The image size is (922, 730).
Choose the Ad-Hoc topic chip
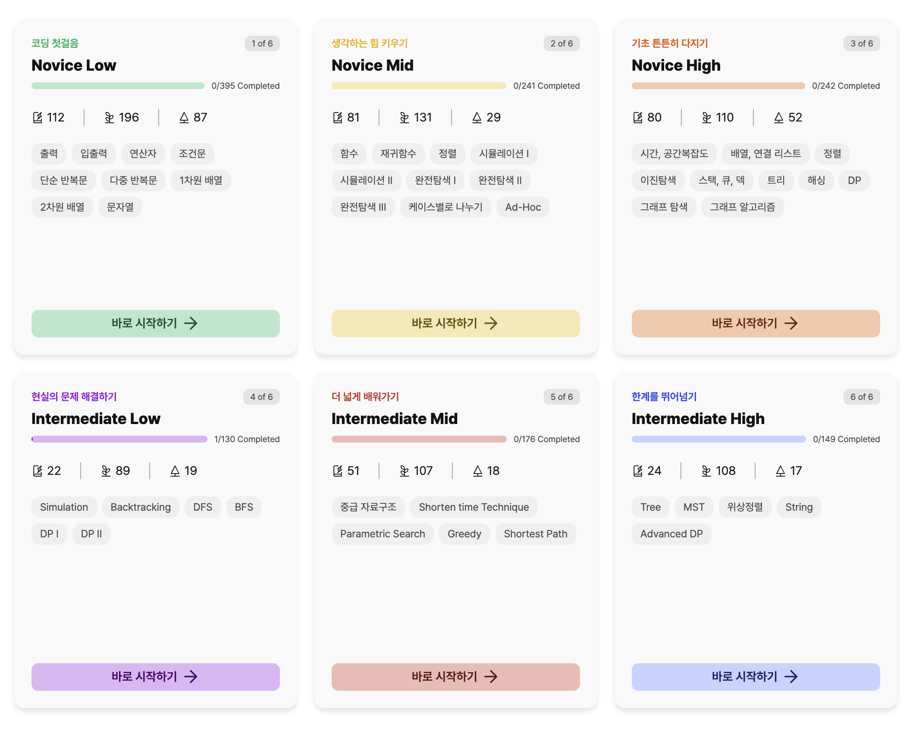pos(523,207)
